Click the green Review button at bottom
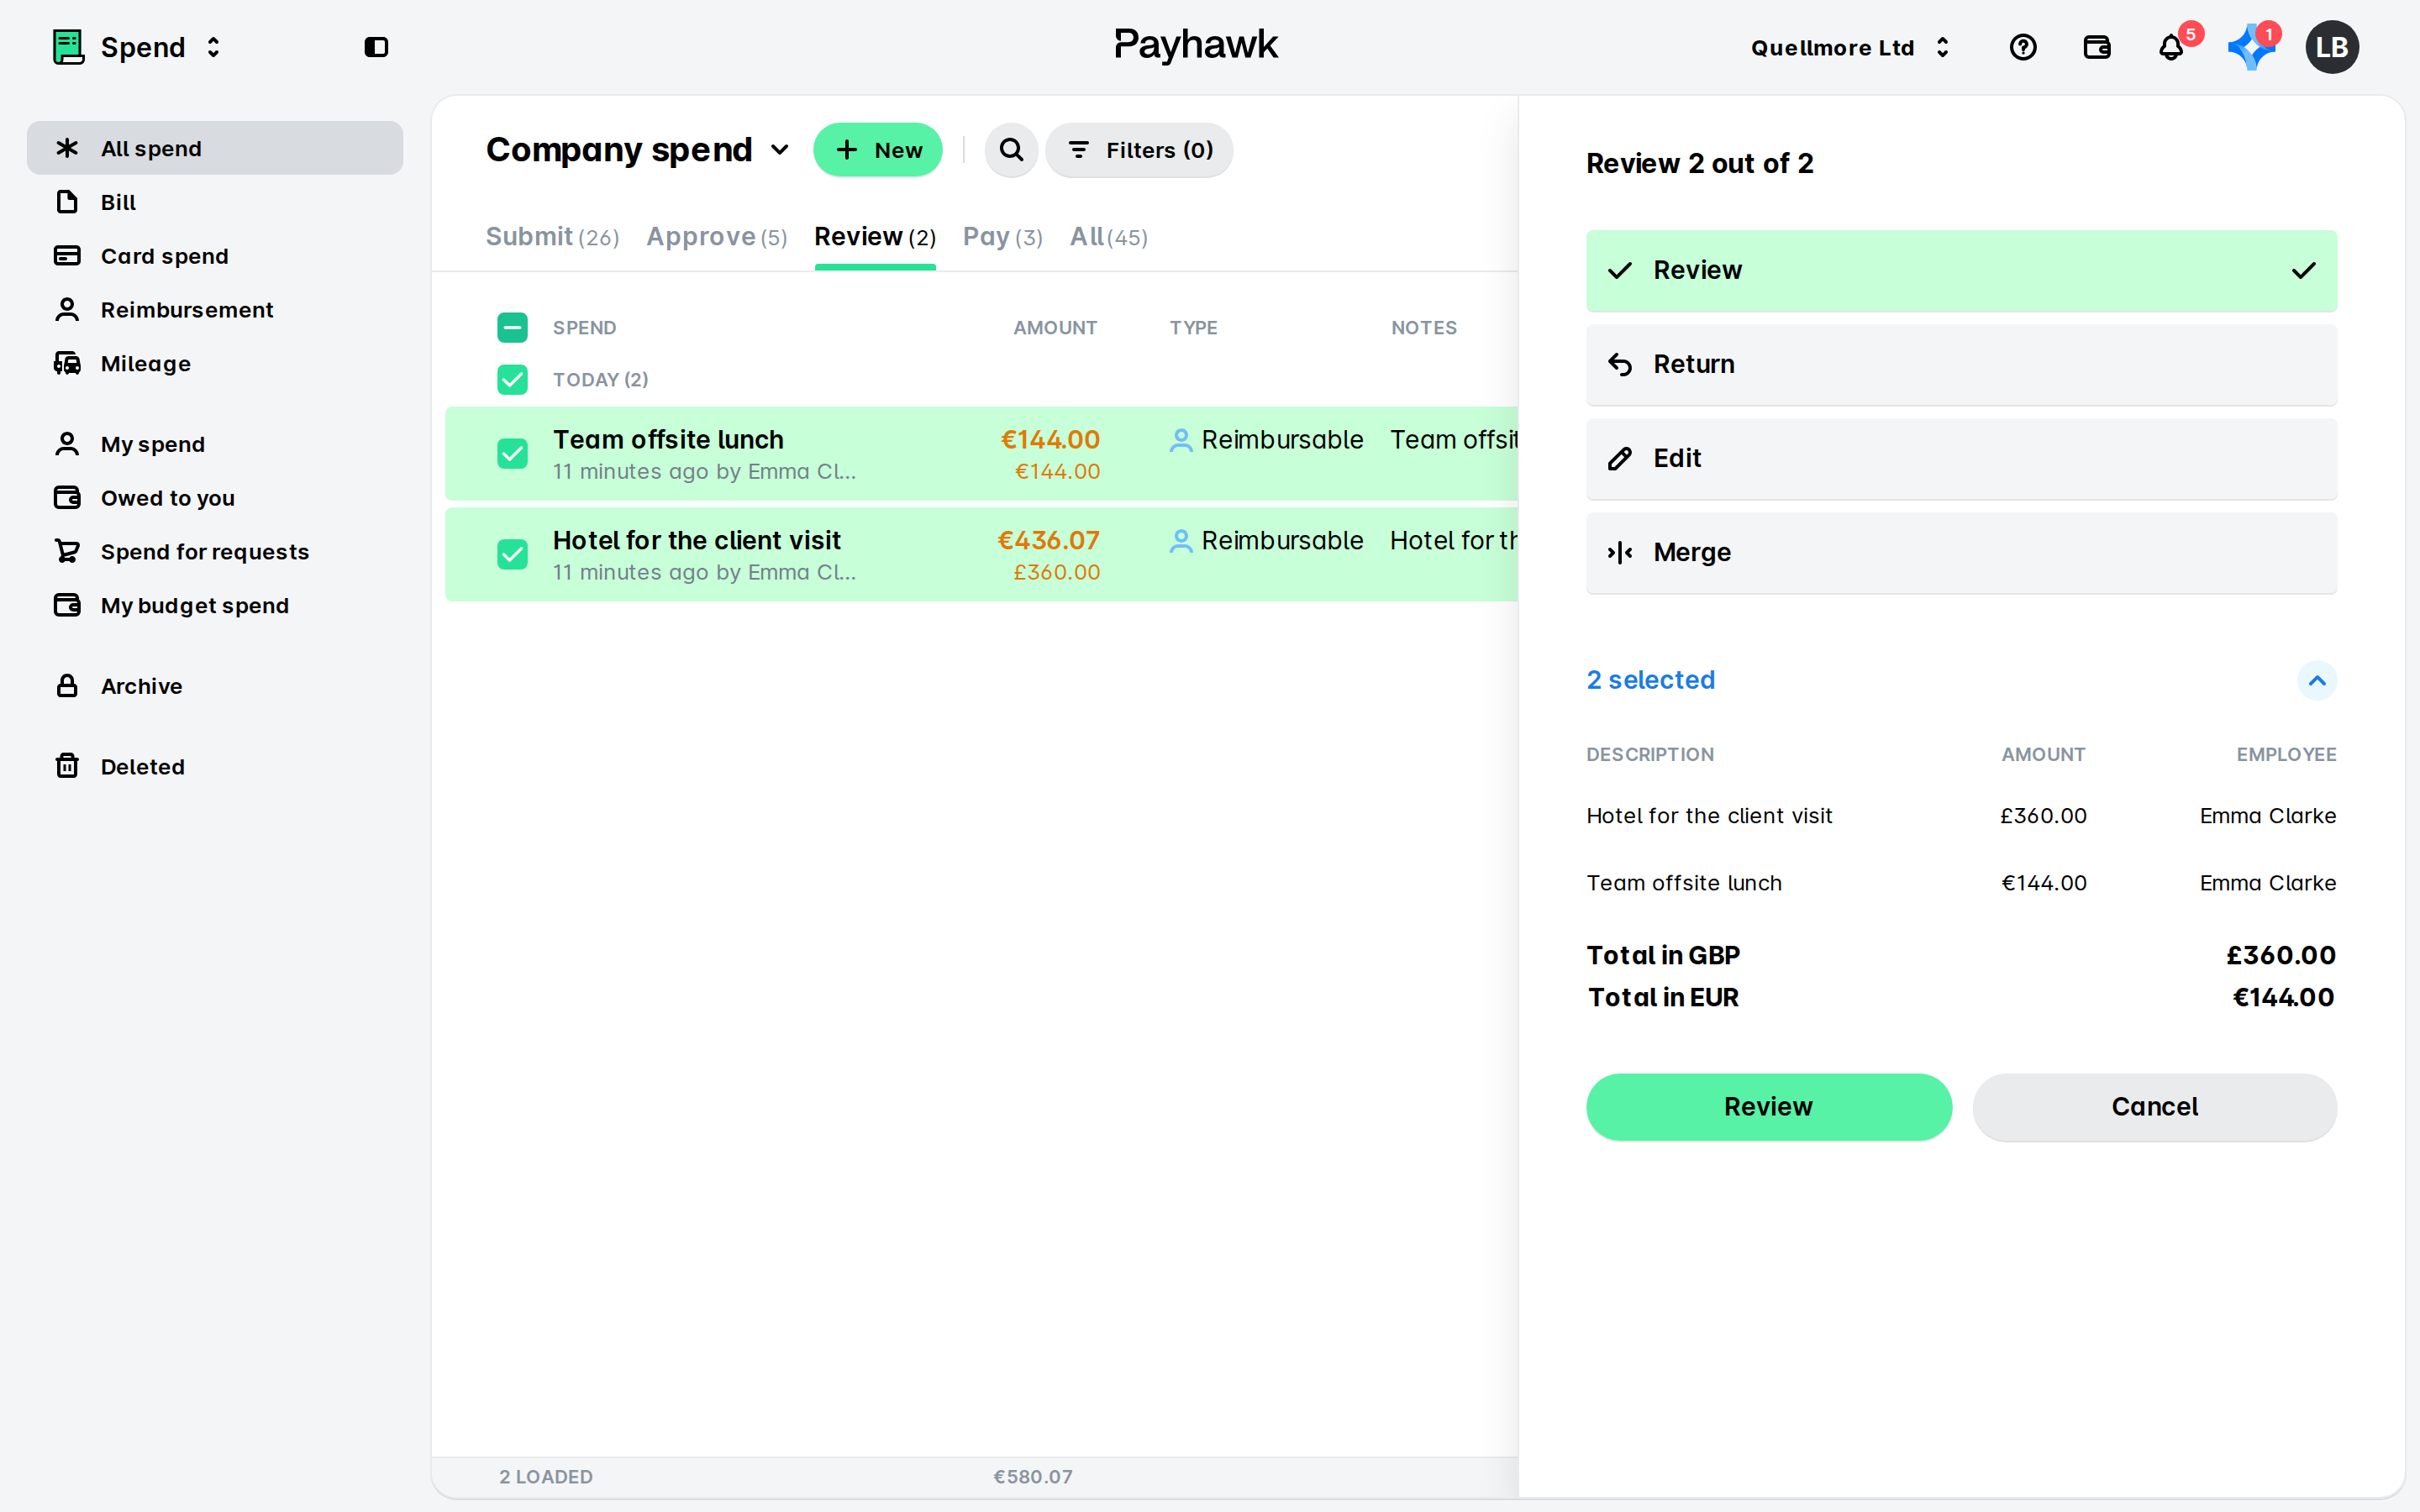 1768,1107
